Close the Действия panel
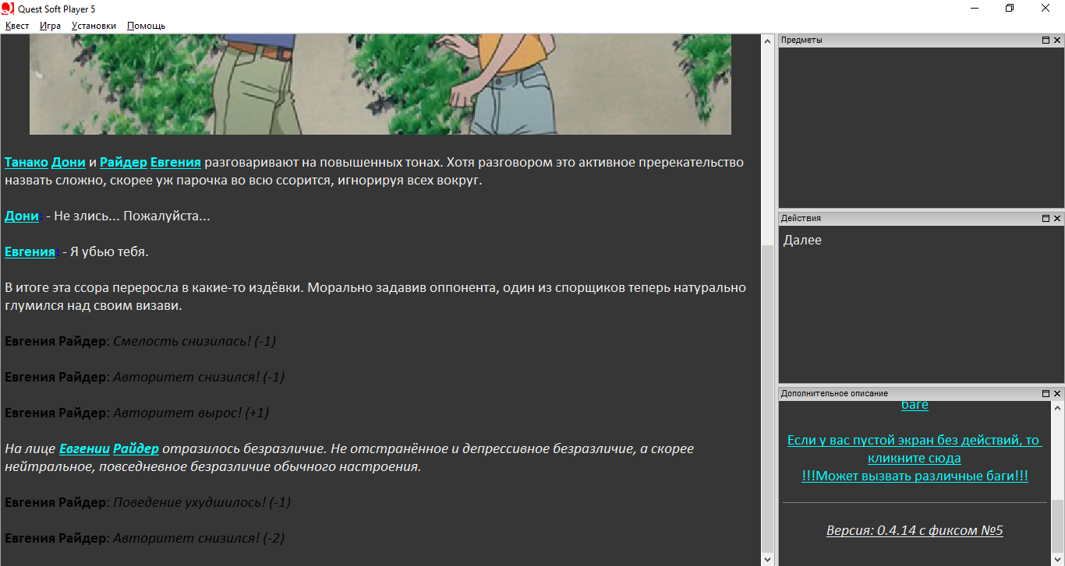 coord(1057,219)
